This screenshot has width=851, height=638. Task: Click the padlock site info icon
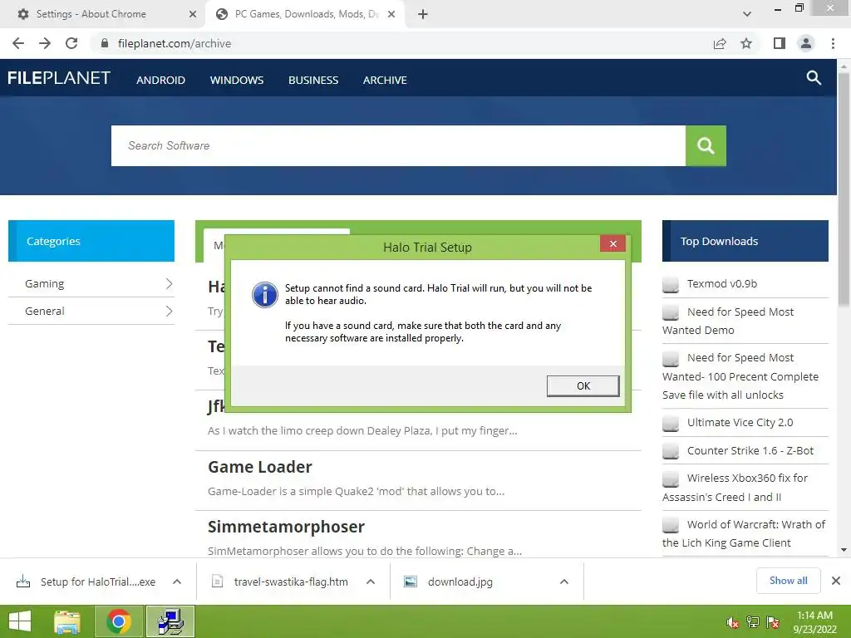[105, 43]
